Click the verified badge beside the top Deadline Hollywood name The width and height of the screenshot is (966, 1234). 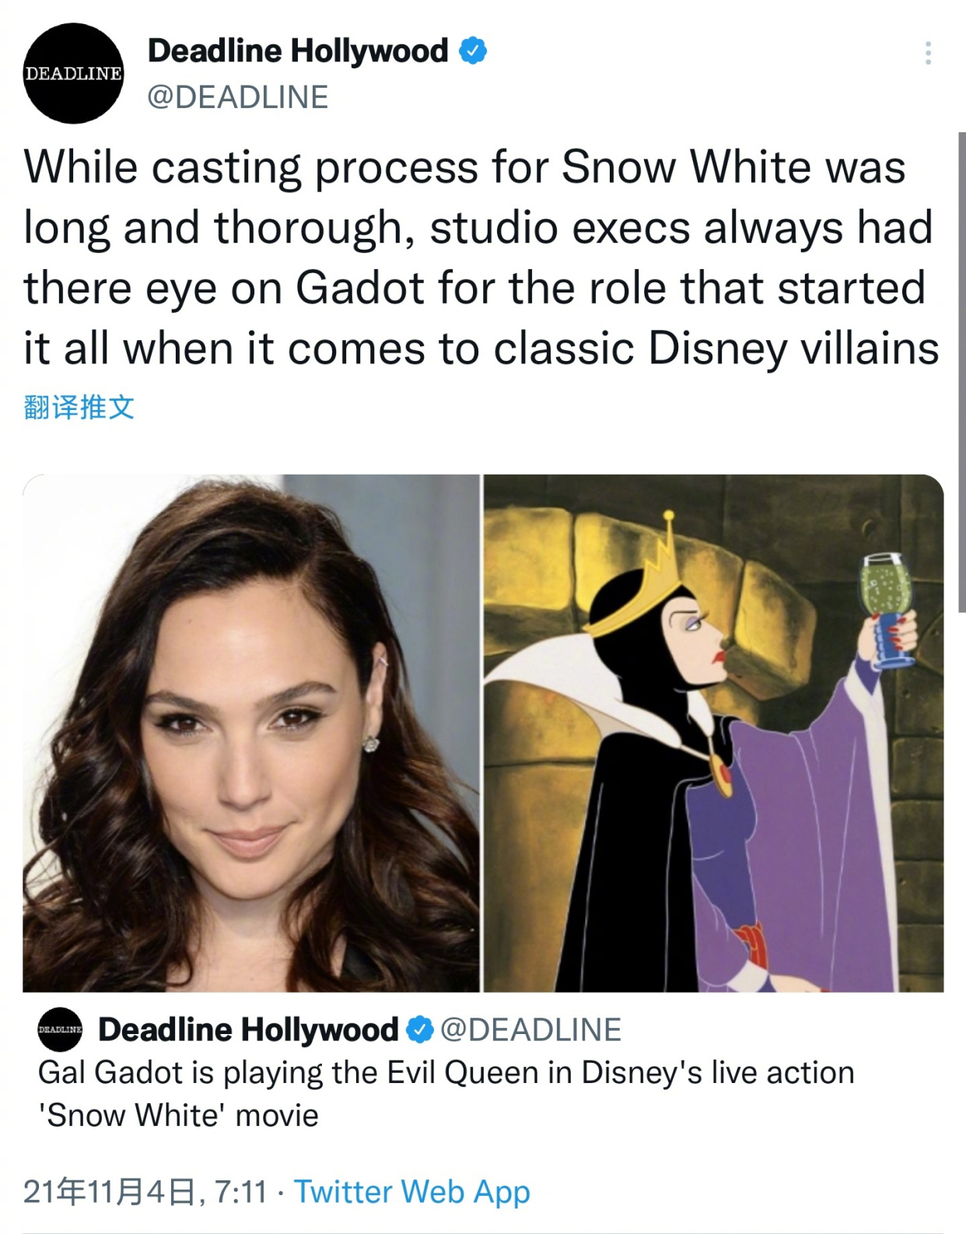[473, 51]
